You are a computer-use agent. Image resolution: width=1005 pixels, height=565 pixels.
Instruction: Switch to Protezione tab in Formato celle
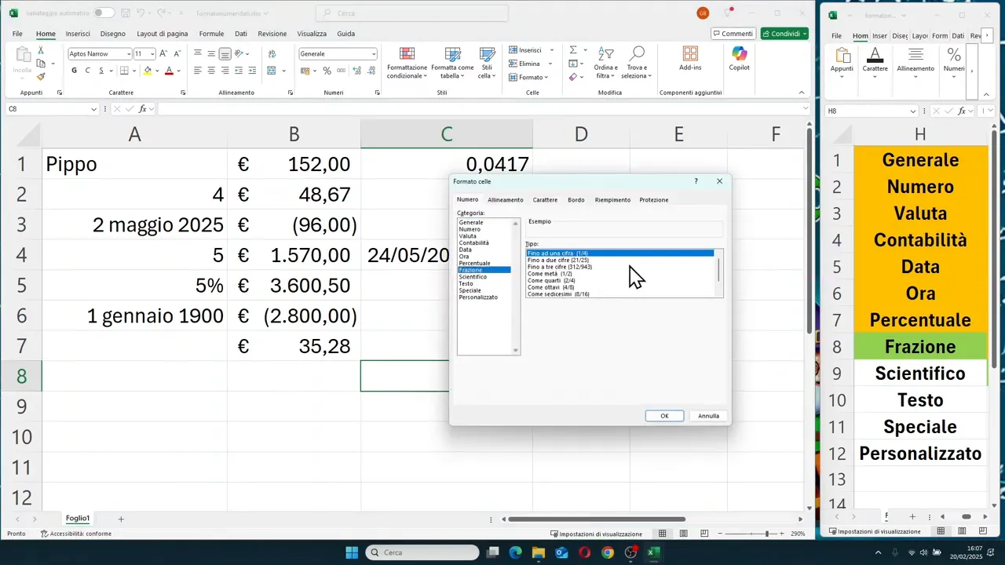point(654,200)
